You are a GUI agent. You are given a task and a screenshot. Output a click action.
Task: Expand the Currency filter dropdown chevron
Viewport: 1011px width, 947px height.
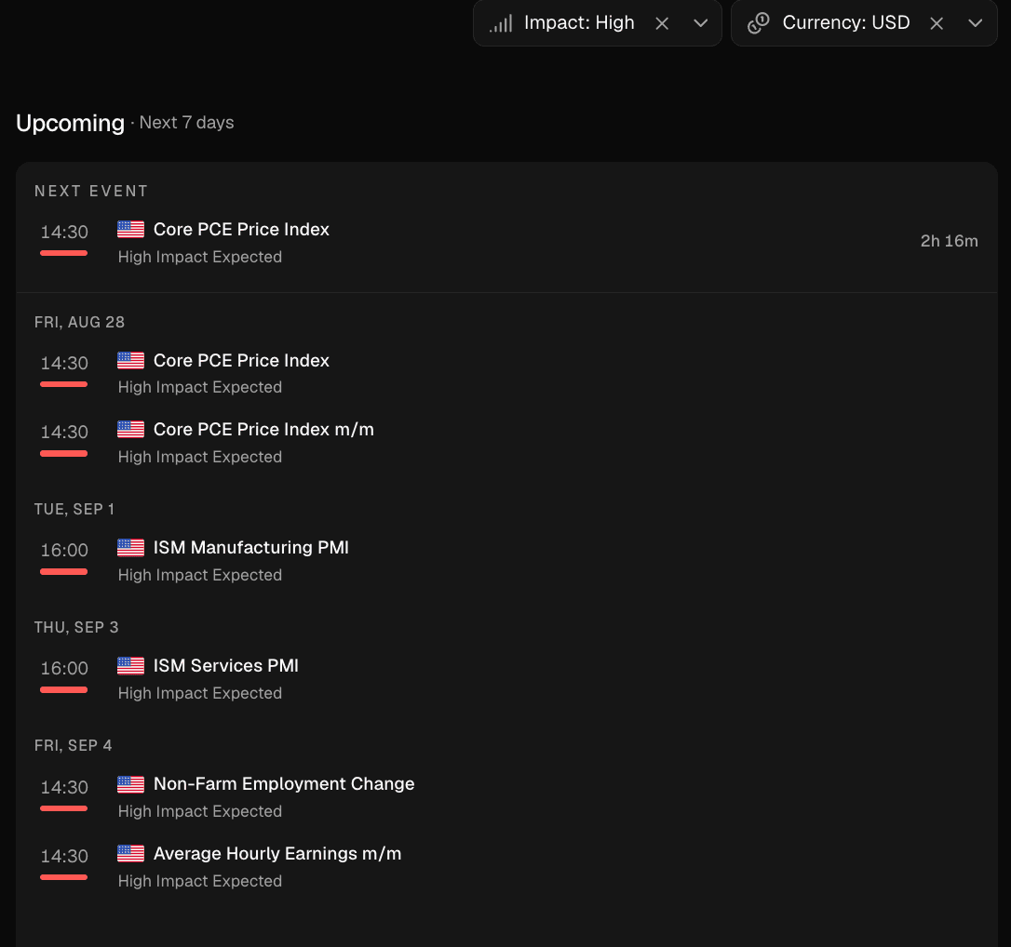tap(975, 24)
